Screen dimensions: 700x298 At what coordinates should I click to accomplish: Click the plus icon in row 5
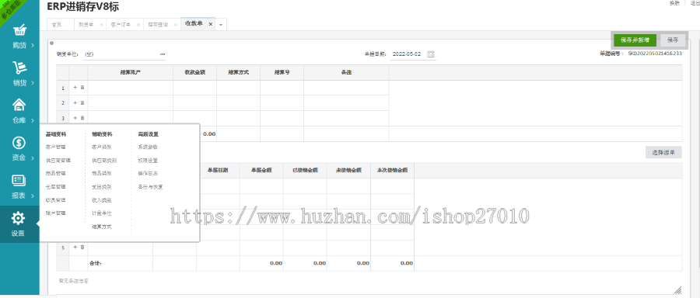click(x=75, y=247)
